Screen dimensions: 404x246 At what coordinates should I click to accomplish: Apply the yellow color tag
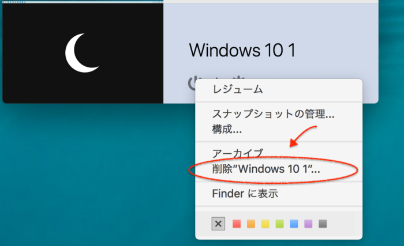pyautogui.click(x=265, y=224)
